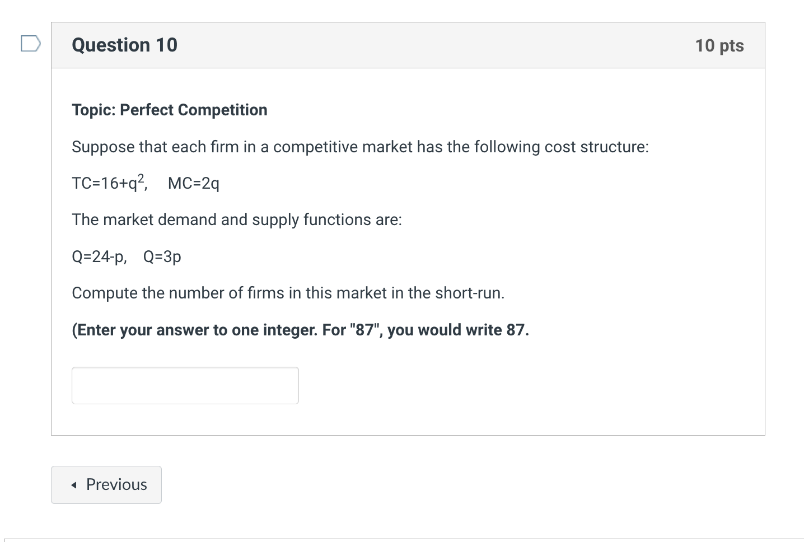Select the left-arrow icon inside Previous button

pos(74,485)
